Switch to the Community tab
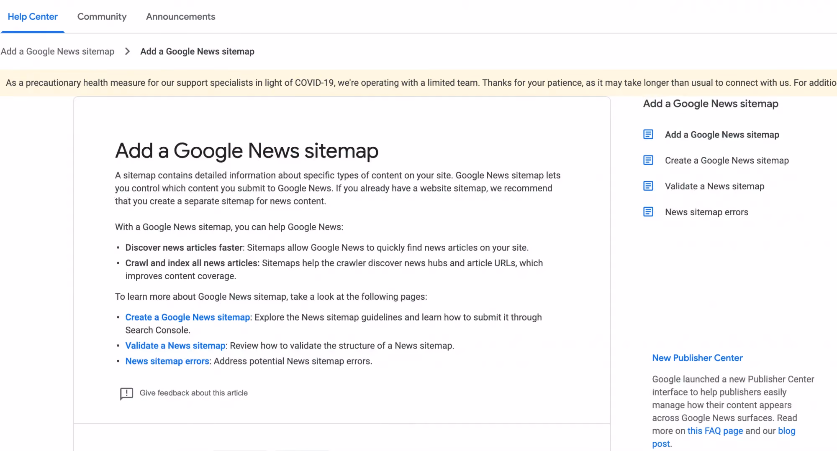This screenshot has height=451, width=837. click(x=102, y=17)
